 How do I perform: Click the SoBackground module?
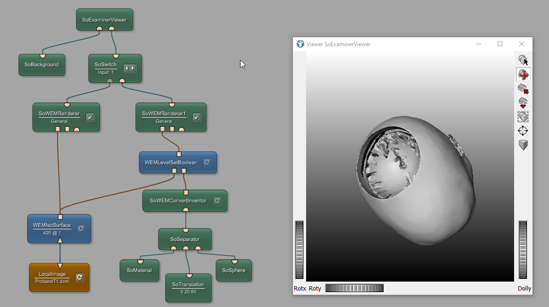pyautogui.click(x=42, y=65)
